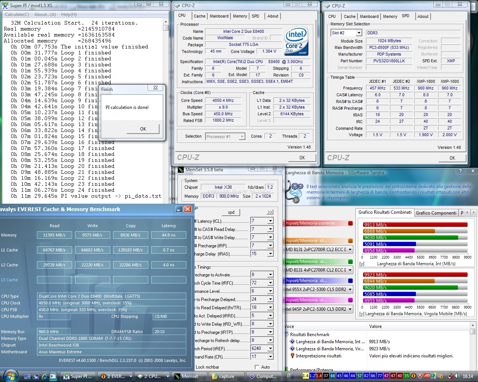478x382 pixels.
Task: Click L3 Cache label in EVEREST
Action: (9, 280)
